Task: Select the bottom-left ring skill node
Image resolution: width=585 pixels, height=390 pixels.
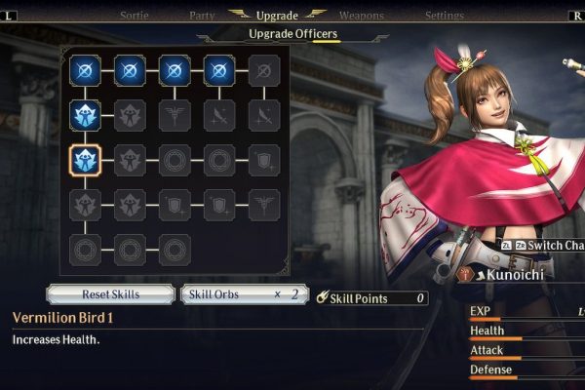Action: pos(85,250)
